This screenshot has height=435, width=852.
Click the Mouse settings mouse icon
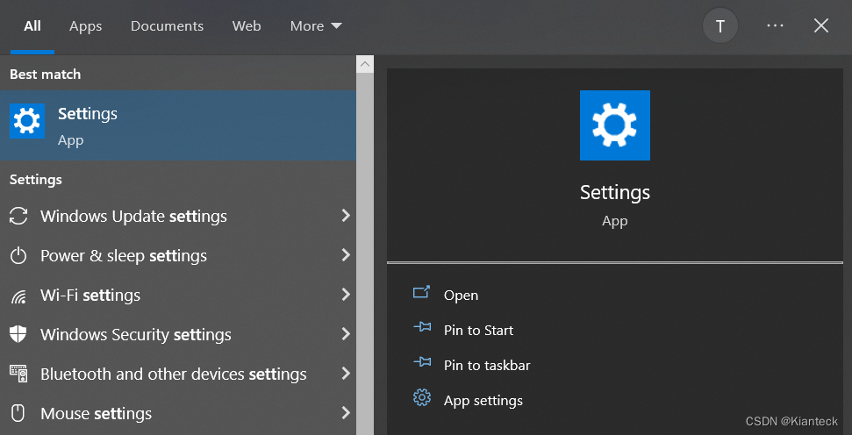[x=18, y=413]
